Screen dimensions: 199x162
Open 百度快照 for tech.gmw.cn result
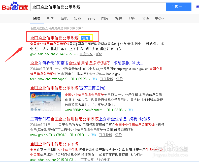(107, 79)
